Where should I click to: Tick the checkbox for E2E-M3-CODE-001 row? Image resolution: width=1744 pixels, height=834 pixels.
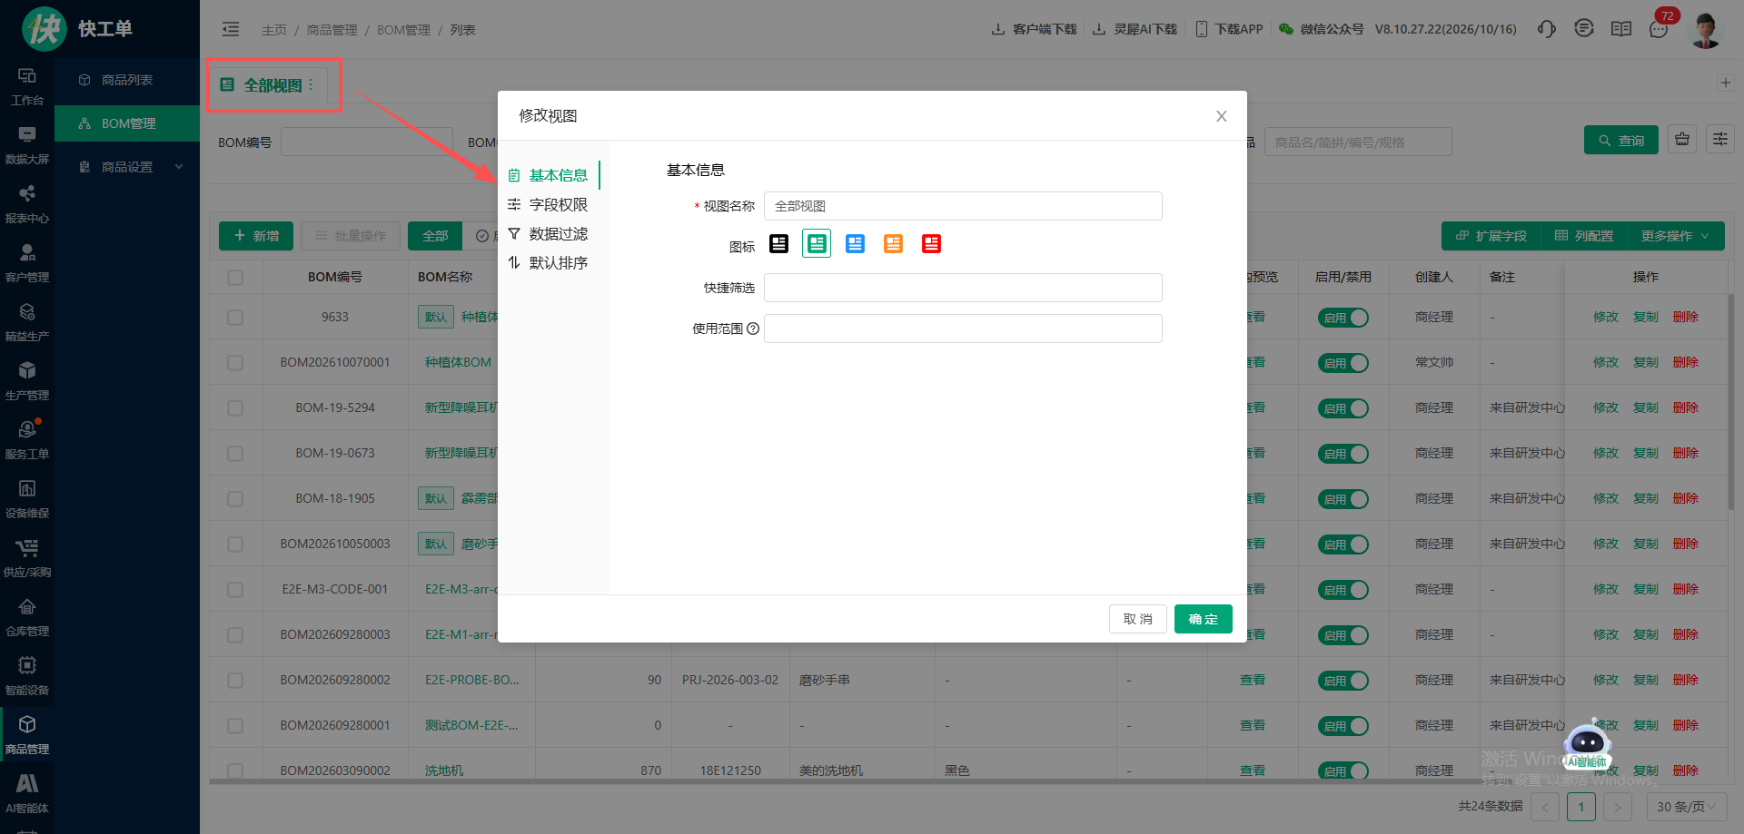pyautogui.click(x=235, y=589)
